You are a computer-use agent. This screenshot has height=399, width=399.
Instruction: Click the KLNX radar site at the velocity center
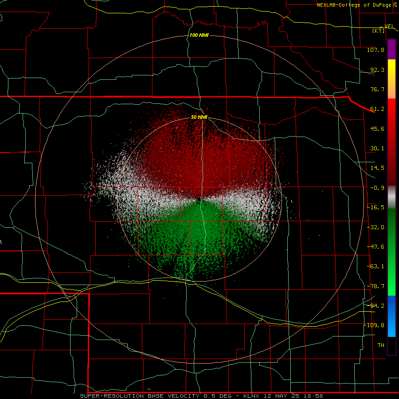point(199,199)
